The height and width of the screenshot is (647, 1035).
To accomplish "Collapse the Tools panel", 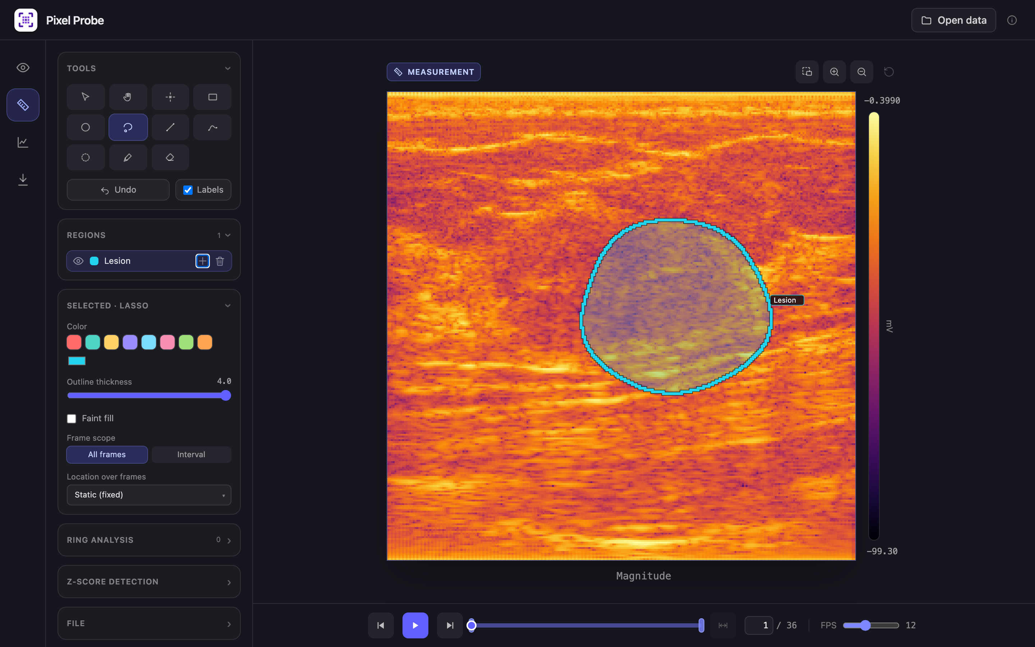I will 228,68.
